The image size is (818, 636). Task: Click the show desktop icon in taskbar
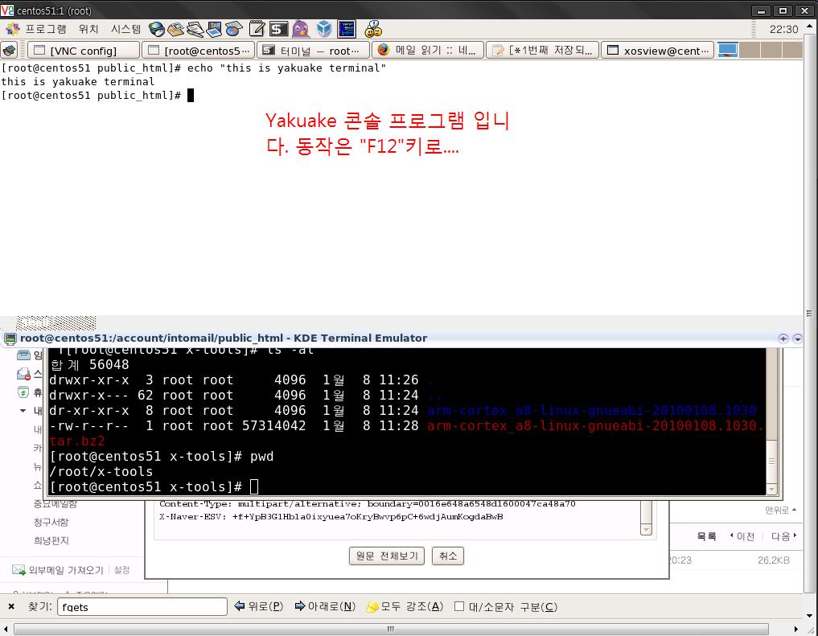coord(10,51)
